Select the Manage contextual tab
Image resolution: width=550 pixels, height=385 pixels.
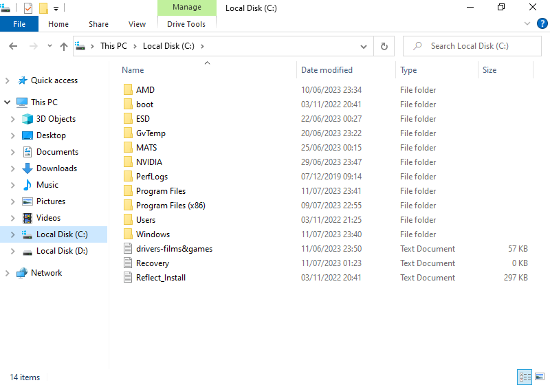[x=187, y=8]
